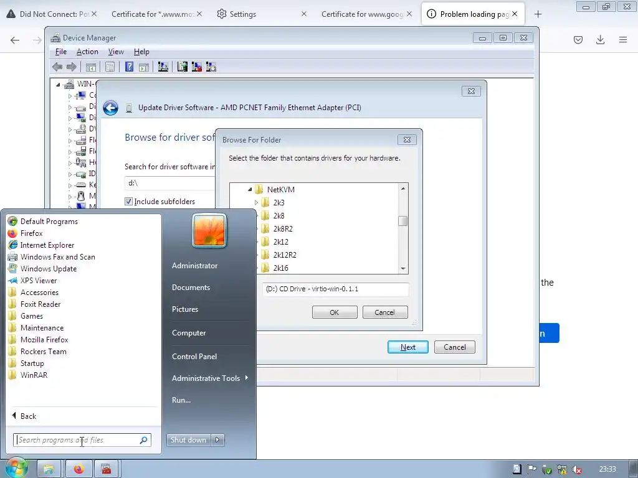
Task: Open the Action menu in Device Manager
Action: (x=87, y=52)
